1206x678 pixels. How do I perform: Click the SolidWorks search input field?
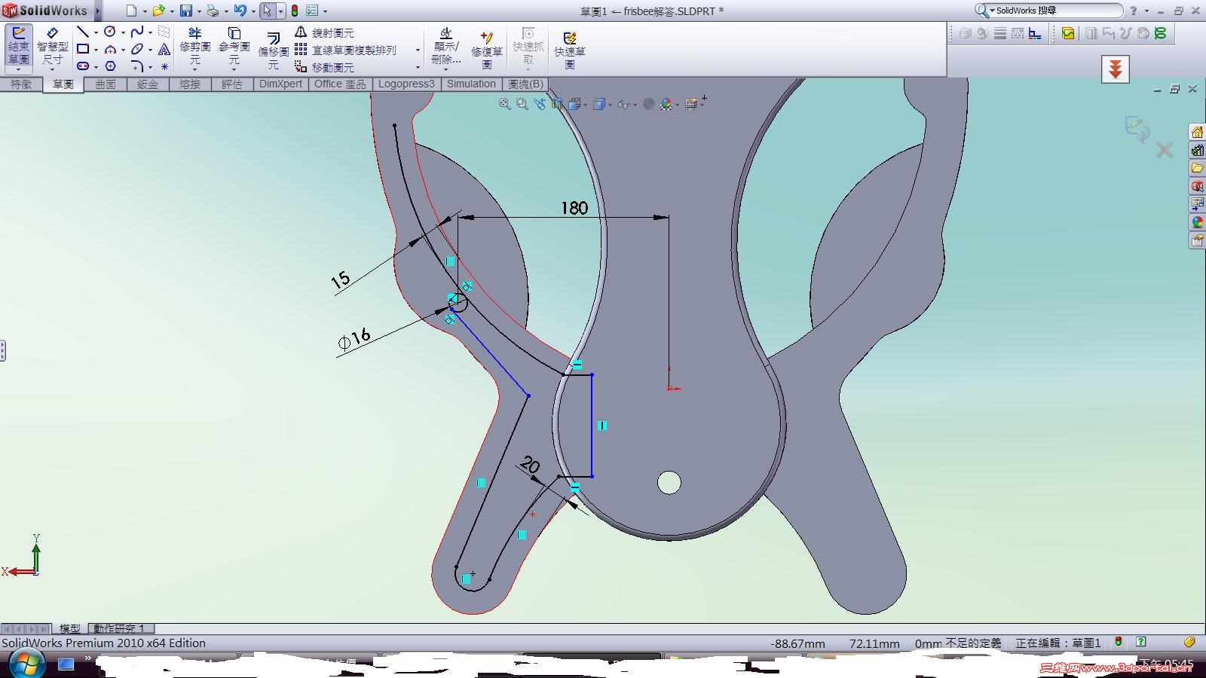point(1057,11)
